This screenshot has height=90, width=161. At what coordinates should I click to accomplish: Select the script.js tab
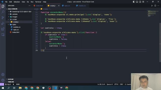53,6
